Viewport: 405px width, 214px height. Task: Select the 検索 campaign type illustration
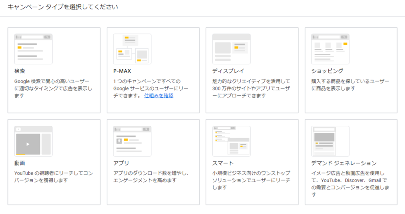(x=33, y=49)
